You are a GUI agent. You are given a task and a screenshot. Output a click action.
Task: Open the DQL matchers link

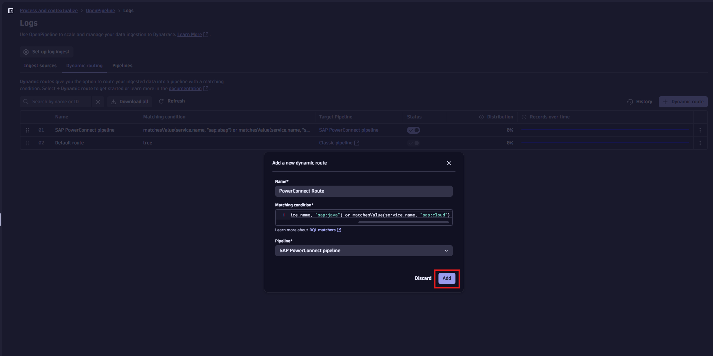[x=322, y=230]
